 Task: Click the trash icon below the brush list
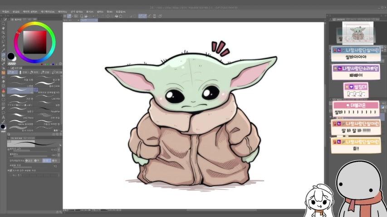(x=60, y=134)
